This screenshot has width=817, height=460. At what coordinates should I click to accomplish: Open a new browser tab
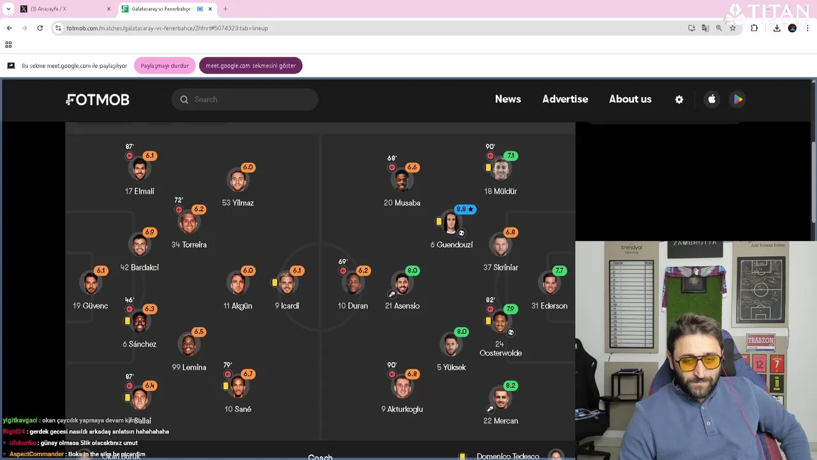tap(225, 9)
